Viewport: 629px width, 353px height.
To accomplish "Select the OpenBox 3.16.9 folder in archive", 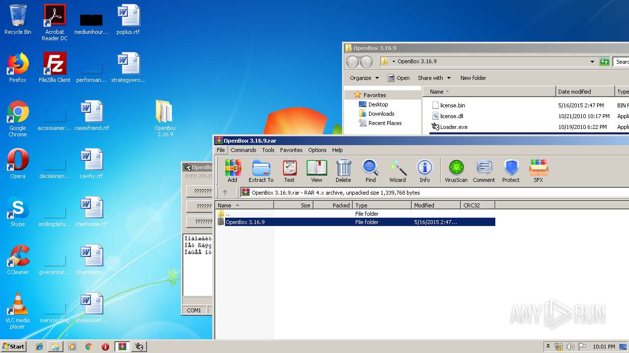I will pyautogui.click(x=355, y=222).
